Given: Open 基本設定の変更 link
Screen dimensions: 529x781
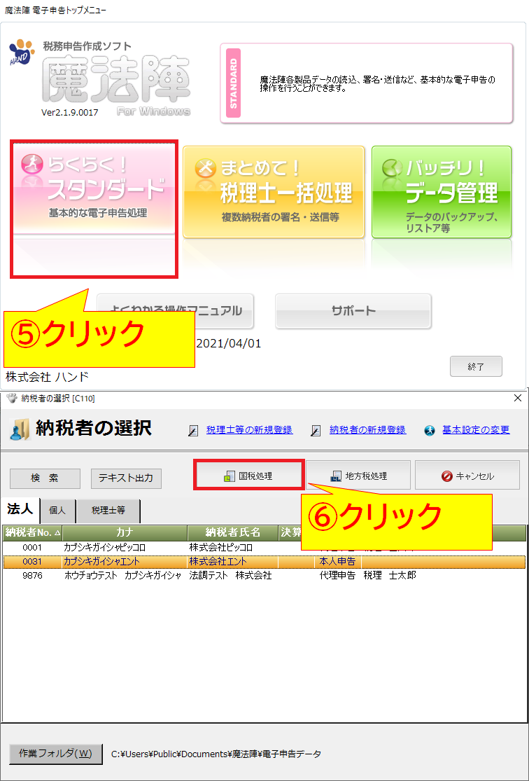Looking at the screenshot, I should pos(477,430).
